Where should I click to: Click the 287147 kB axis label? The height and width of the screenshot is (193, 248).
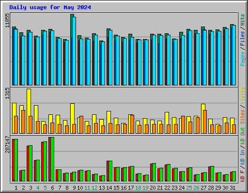tap(7, 144)
